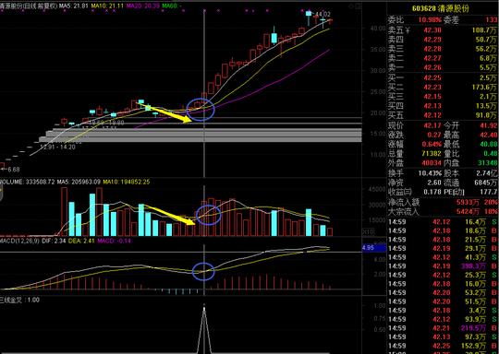Toggle the MA10 moving average label
This screenshot has width=499, height=354.
(107, 6)
